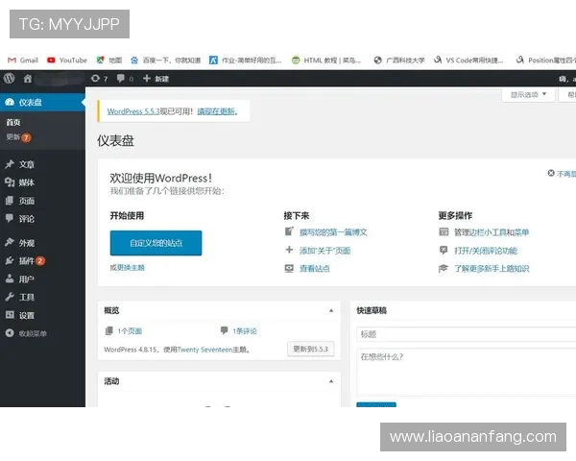Open the YouTube bookmark
The image size is (576, 461).
pyautogui.click(x=67, y=61)
